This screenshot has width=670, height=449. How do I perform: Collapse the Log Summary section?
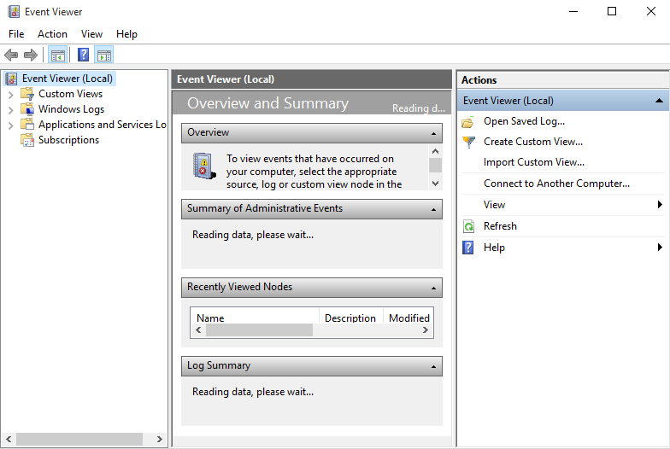(x=434, y=367)
